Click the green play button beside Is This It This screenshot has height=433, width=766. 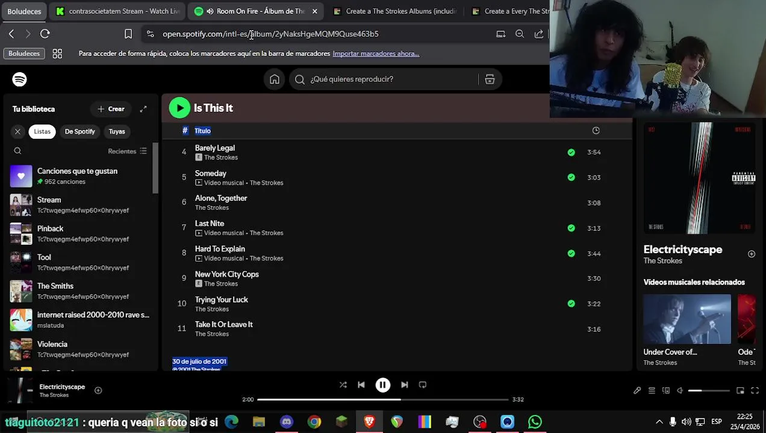179,108
